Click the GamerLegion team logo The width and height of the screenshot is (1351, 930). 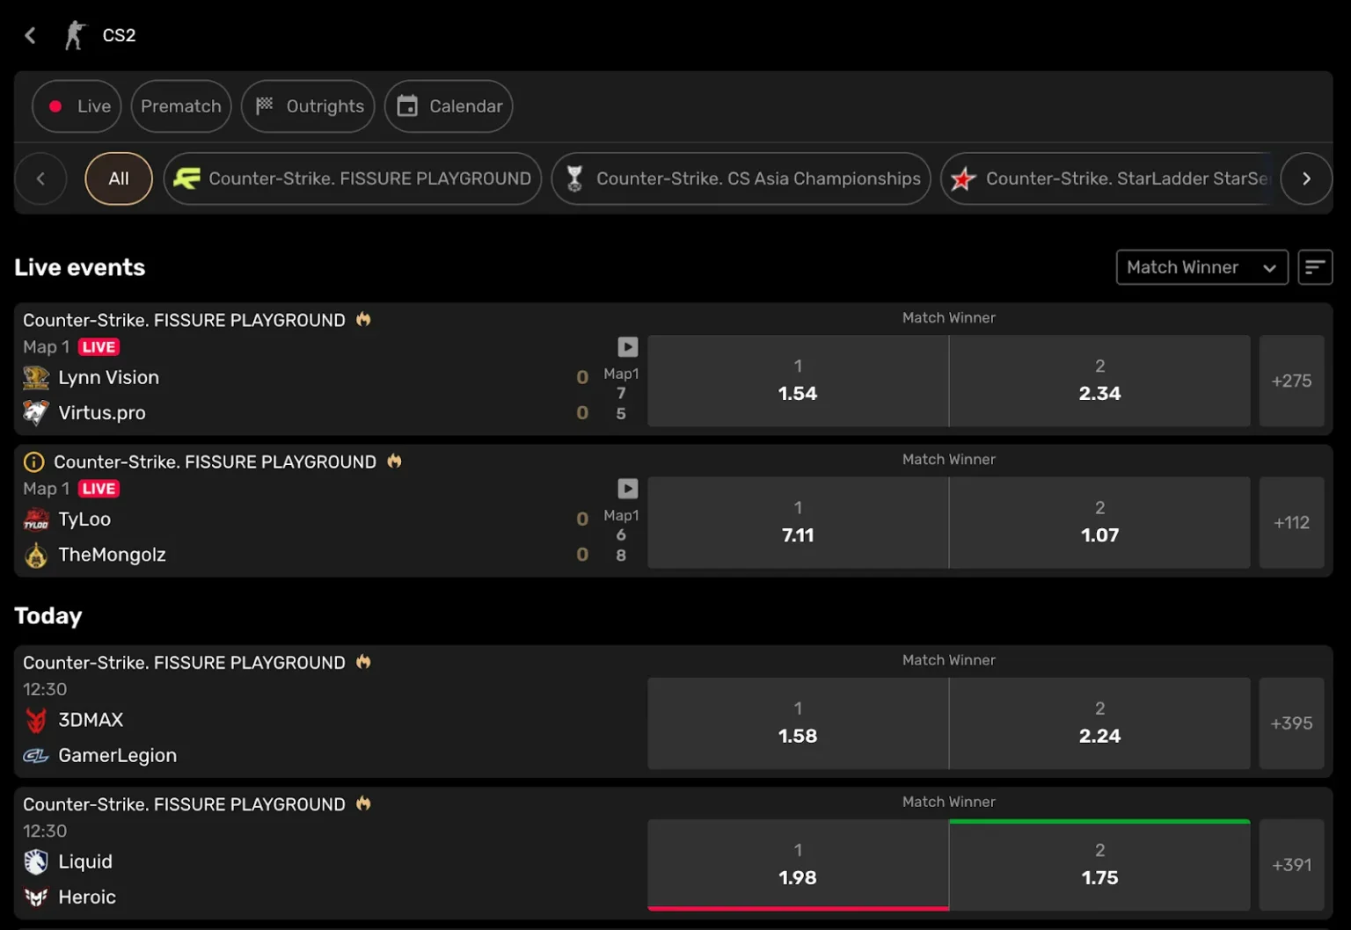click(x=35, y=755)
